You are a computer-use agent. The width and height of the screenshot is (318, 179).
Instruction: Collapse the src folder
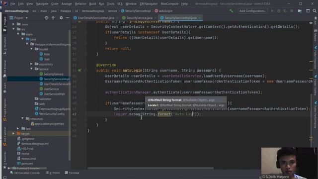[13, 29]
